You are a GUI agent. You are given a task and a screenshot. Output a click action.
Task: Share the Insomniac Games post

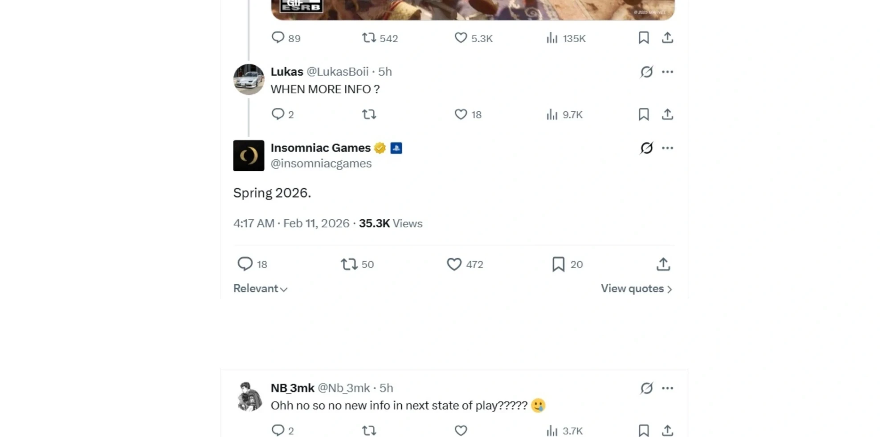pyautogui.click(x=663, y=264)
